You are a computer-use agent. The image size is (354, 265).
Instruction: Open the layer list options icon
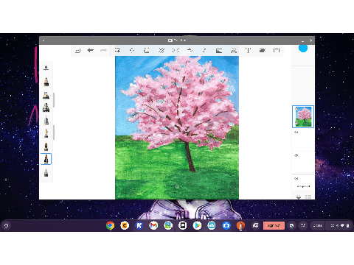click(308, 197)
